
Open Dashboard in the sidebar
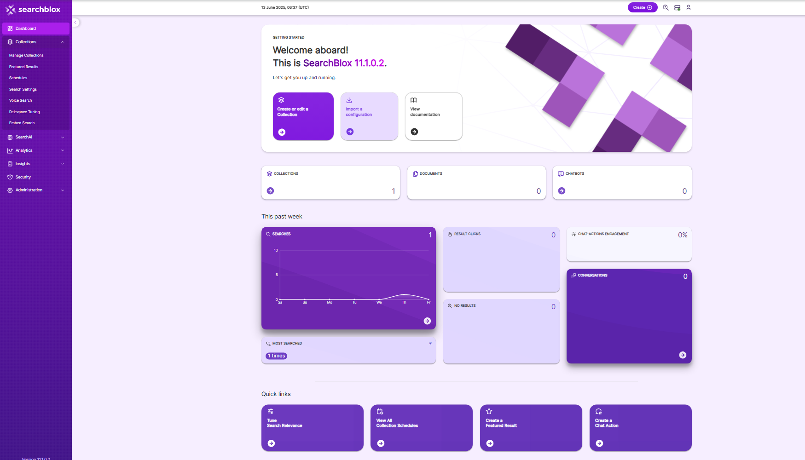click(x=36, y=29)
